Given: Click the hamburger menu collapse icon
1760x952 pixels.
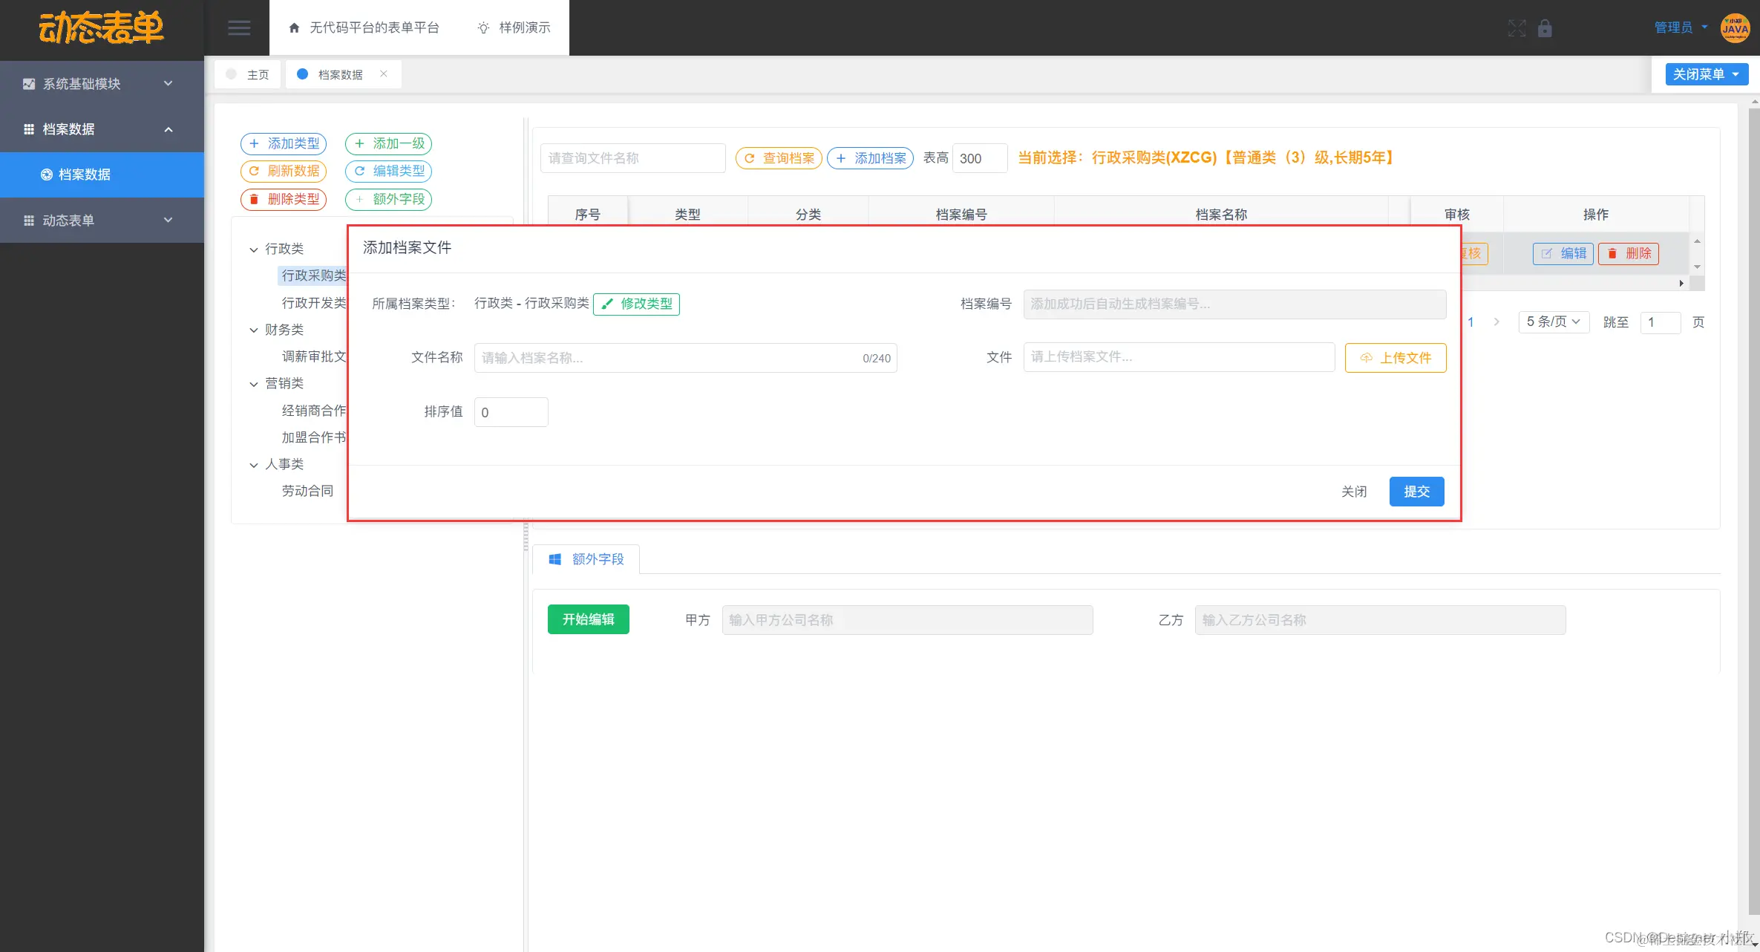Looking at the screenshot, I should pos(238,28).
